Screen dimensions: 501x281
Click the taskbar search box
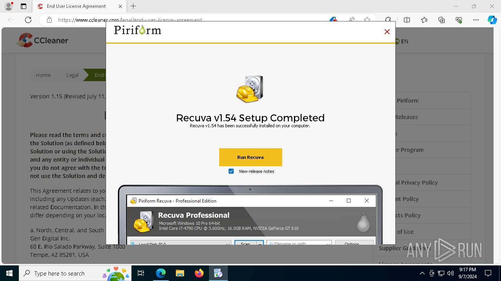75,273
